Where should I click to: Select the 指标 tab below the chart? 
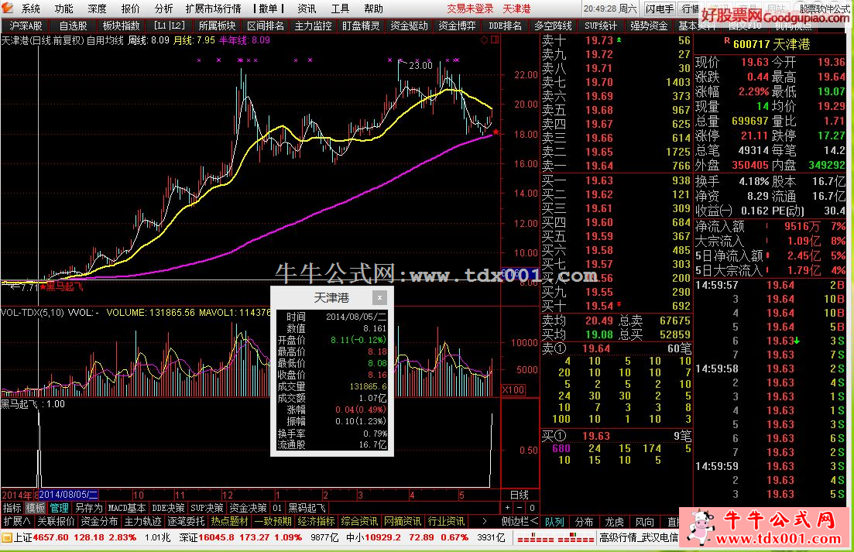(12, 508)
